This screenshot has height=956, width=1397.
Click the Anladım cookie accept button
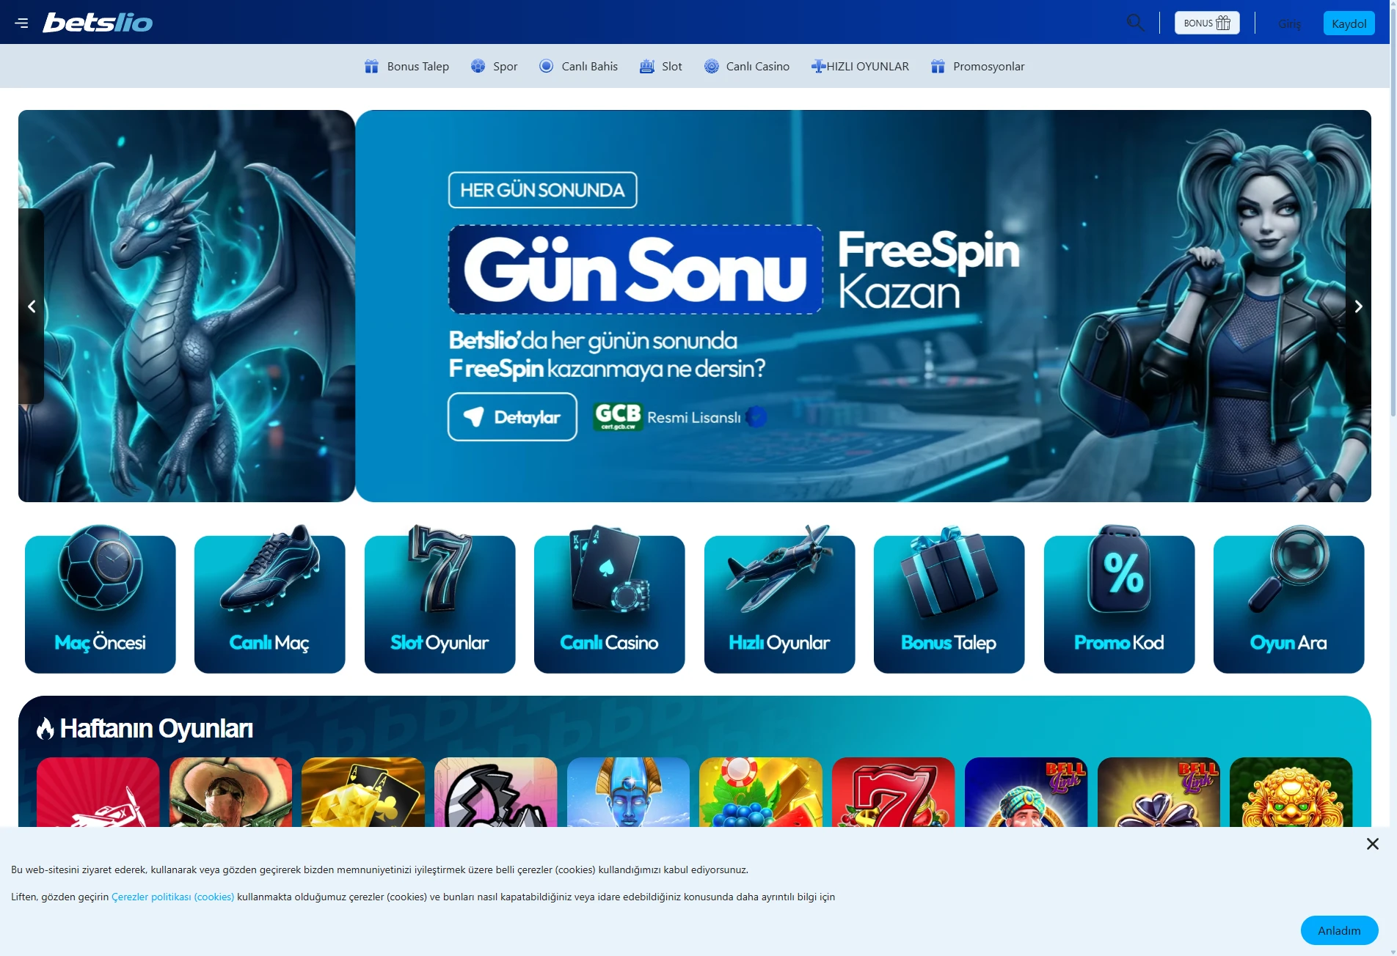(1339, 930)
